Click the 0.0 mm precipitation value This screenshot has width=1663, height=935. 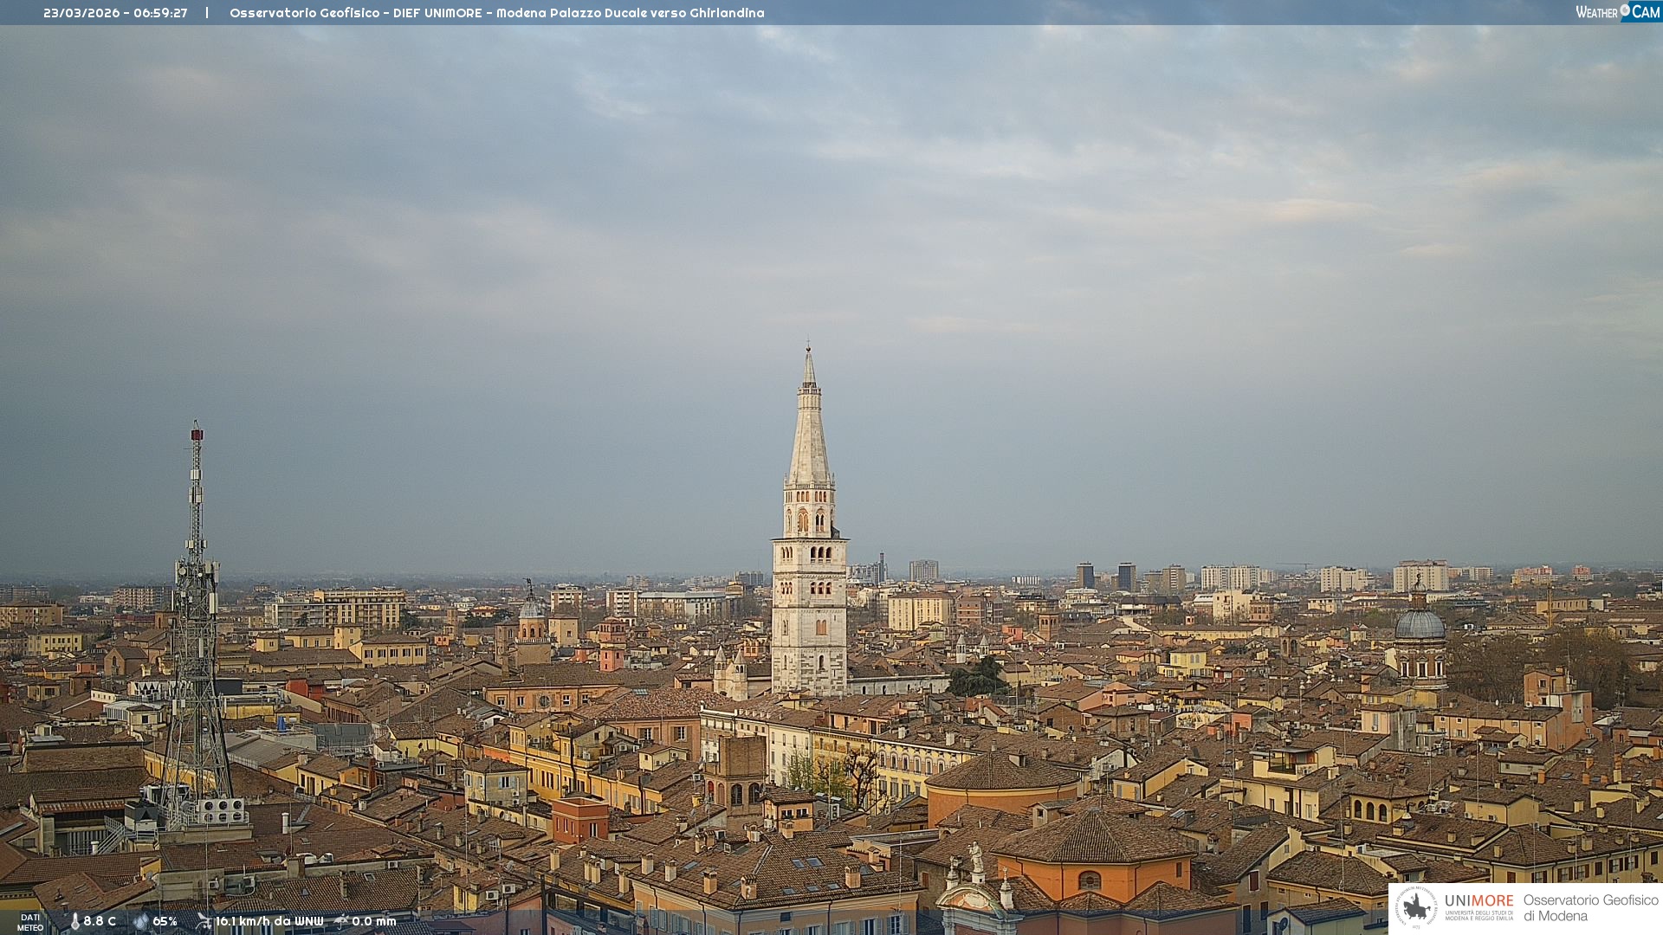pos(373,921)
